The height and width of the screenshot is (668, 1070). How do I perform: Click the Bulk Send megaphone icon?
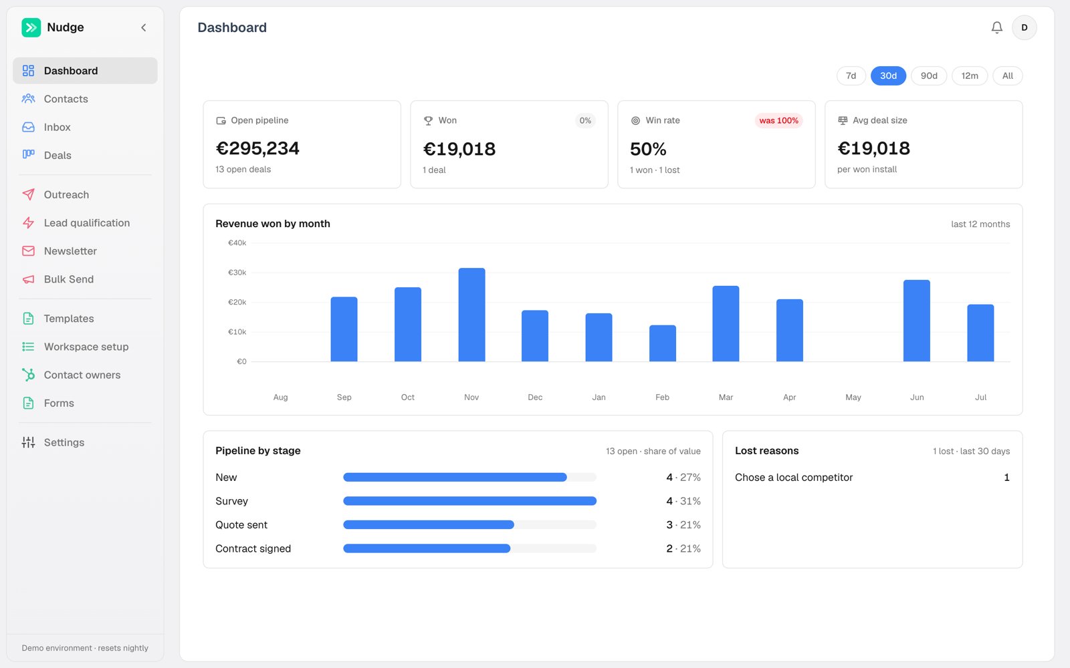(28, 279)
